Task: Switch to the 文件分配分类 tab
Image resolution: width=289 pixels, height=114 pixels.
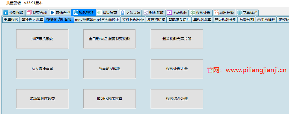Action: tap(133, 19)
